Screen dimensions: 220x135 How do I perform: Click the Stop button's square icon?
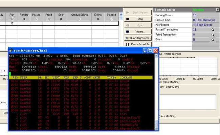pos(128,19)
